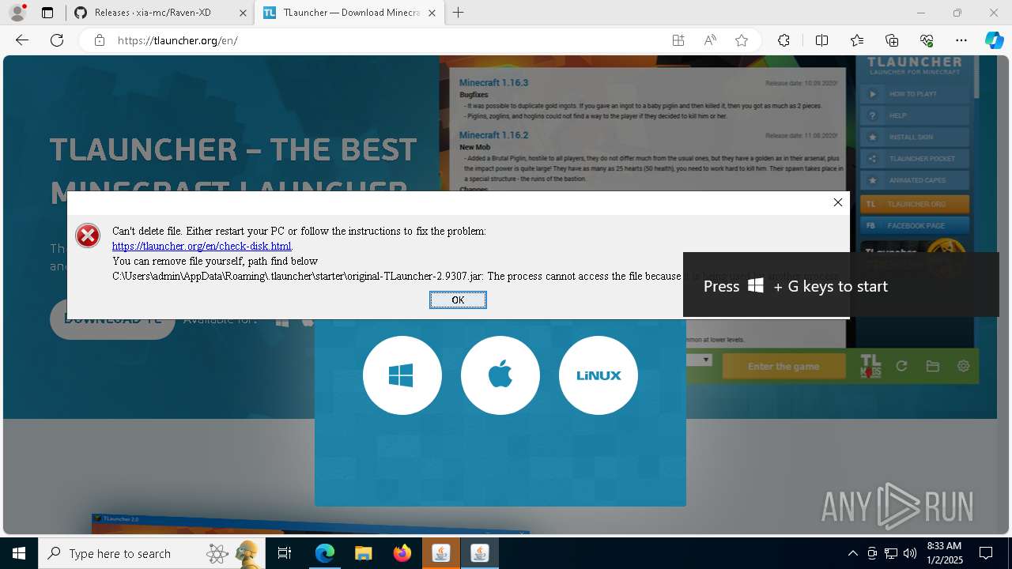Close the Releases xia-mc/Raven-XD tab
1012x569 pixels.
tap(243, 13)
